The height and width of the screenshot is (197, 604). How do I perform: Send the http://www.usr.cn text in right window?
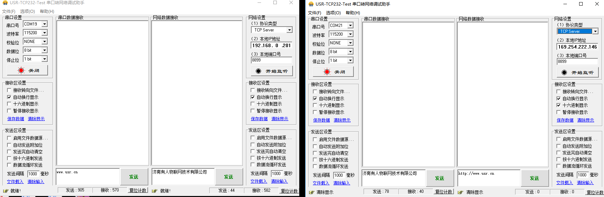[535, 178]
